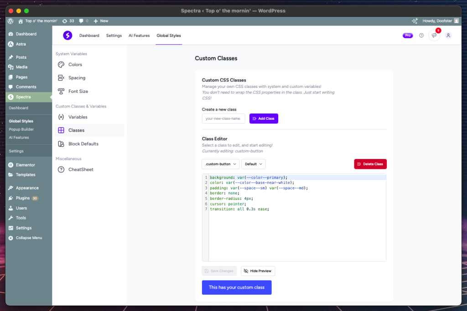Open Plugins in the WordPress sidebar
Image resolution: width=467 pixels, height=311 pixels.
pos(23,198)
